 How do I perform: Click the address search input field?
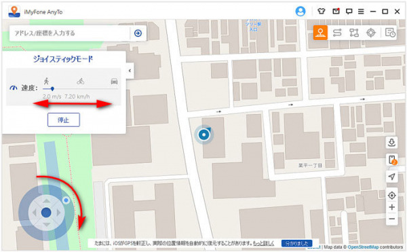[70, 33]
